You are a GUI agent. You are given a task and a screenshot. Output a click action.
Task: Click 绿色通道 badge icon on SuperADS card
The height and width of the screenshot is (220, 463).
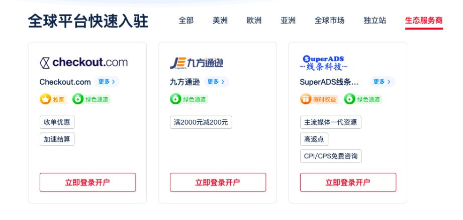[x=349, y=99]
